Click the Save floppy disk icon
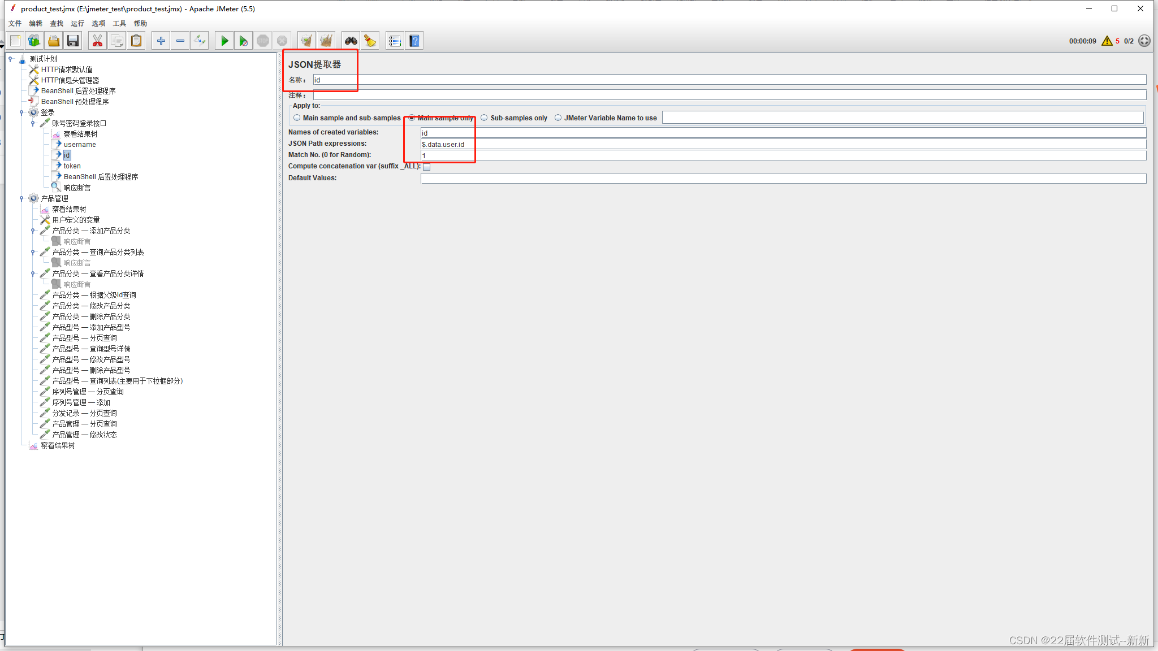This screenshot has height=651, width=1158. point(72,41)
